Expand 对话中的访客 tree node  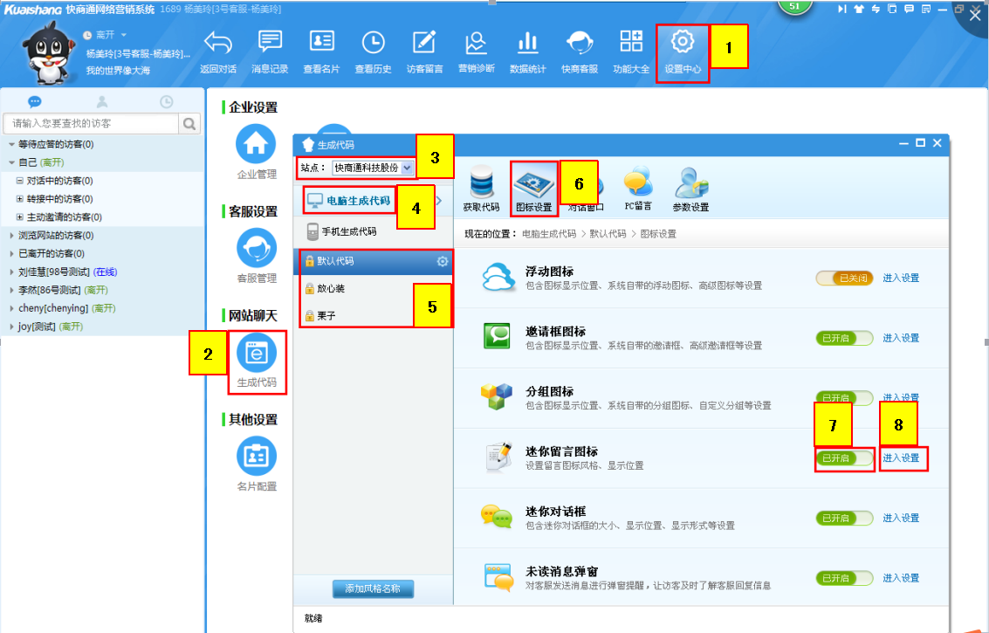tap(19, 181)
